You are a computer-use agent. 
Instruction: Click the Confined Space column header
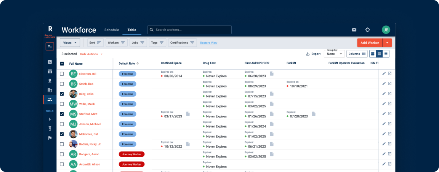171,63
